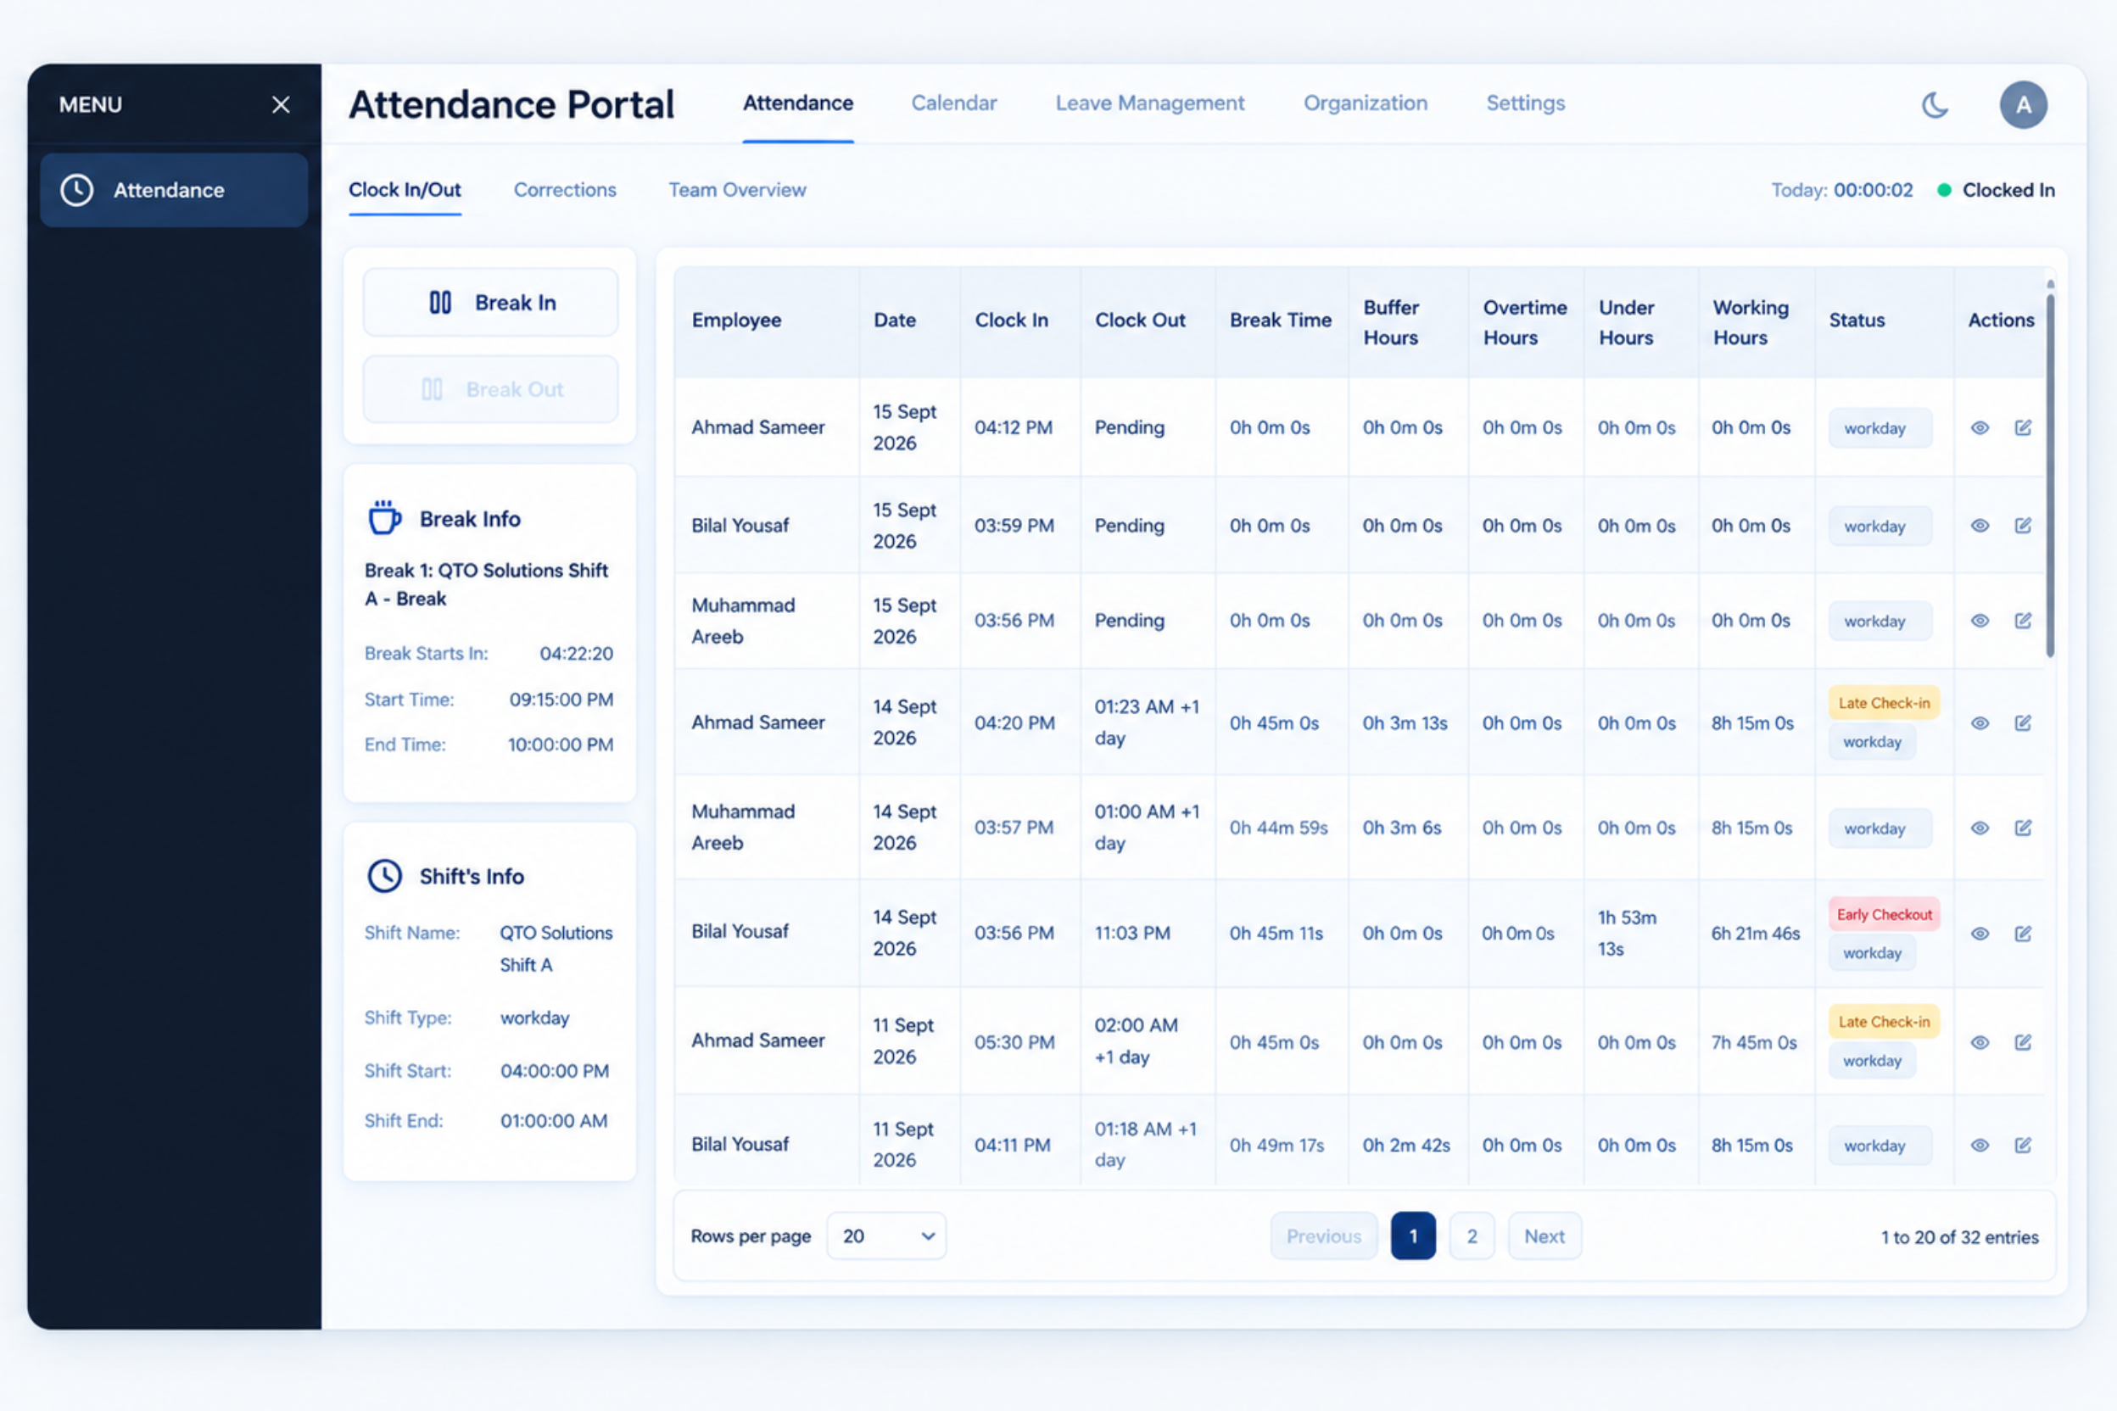Edit Ahmad Sameer's 11 Sept record
The image size is (2117, 1411).
pos(2023,1043)
